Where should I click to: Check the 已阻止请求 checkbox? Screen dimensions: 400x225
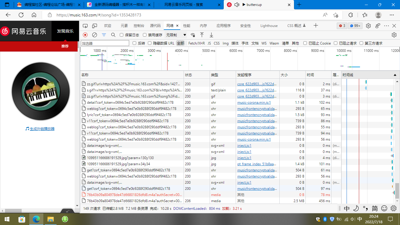[x=336, y=43]
